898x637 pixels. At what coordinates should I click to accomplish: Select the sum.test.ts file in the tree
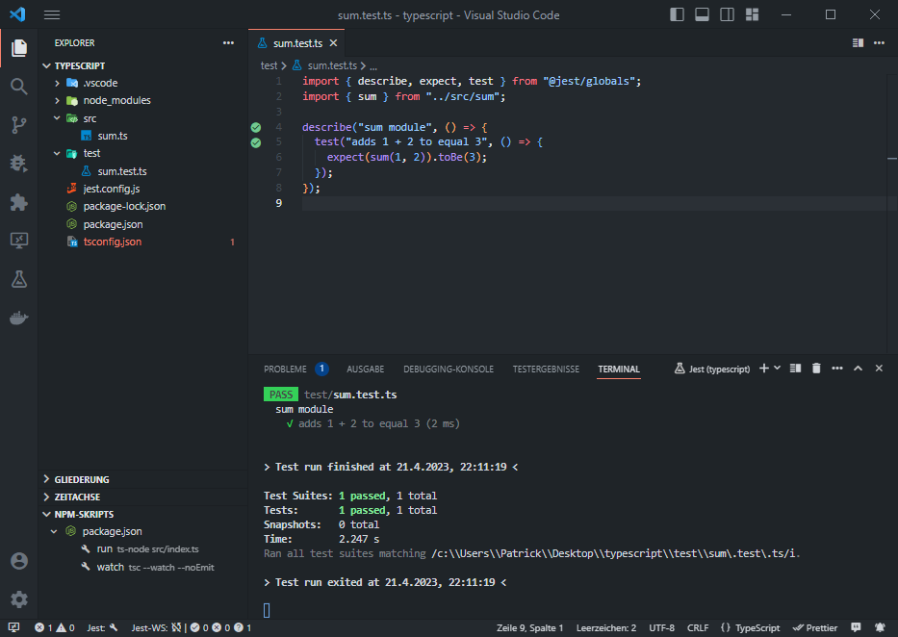122,170
